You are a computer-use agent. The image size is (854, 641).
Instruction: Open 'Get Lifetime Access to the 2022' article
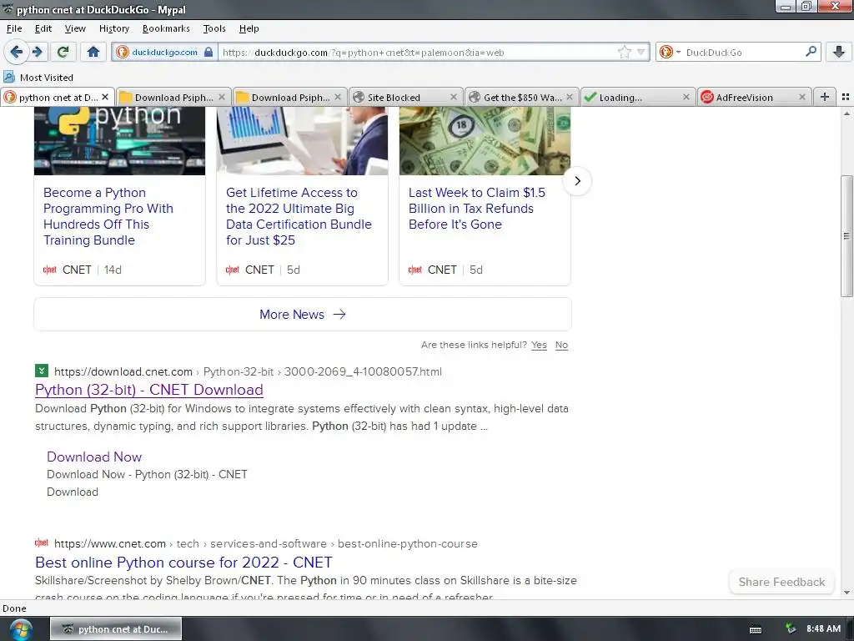[x=299, y=216]
